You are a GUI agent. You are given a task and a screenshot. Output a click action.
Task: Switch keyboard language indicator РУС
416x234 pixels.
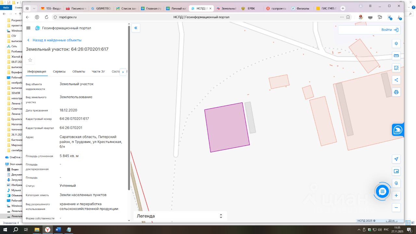tap(386, 230)
